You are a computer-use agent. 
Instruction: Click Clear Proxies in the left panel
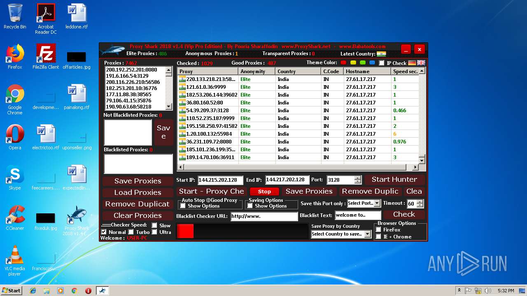click(138, 215)
